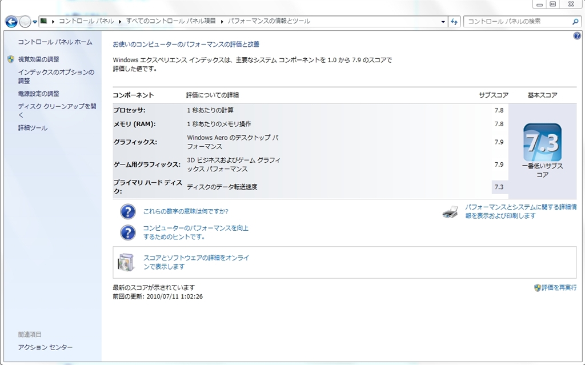The width and height of the screenshot is (585, 365).
Task: Open 詳細ツール link
Action: (x=33, y=128)
